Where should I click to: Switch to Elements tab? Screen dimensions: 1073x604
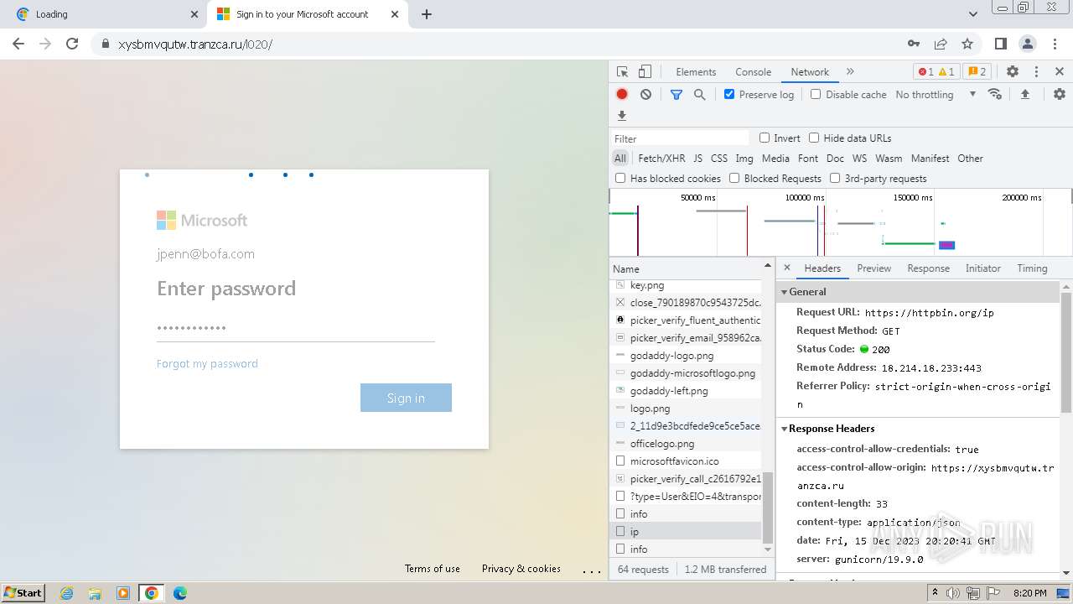click(x=696, y=72)
